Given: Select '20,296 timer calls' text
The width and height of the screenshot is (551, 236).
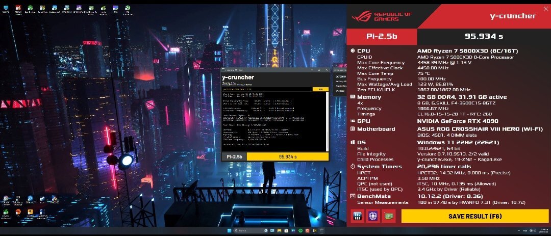Looking at the screenshot, I should click(444, 167).
